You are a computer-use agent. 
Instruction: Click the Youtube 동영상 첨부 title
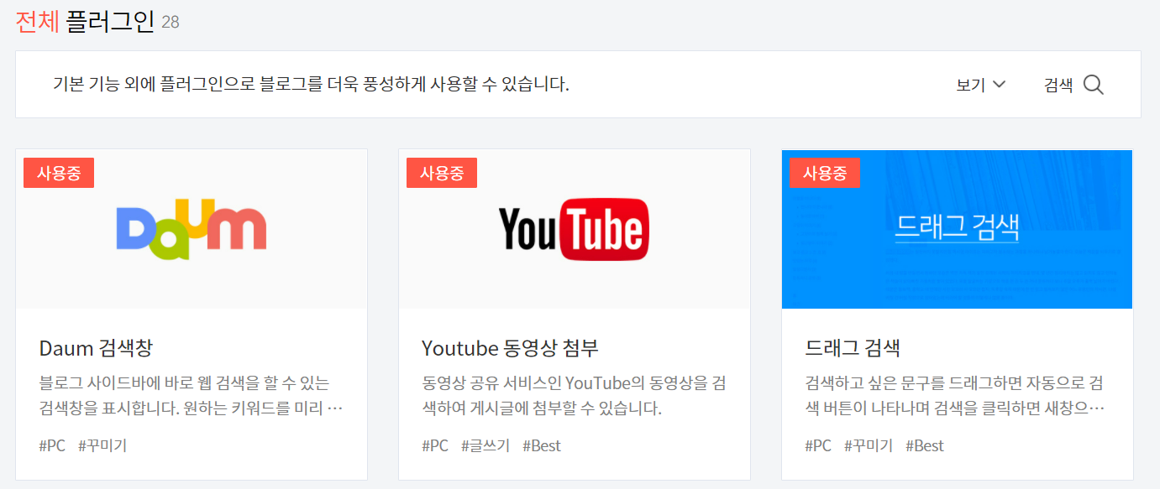point(510,348)
